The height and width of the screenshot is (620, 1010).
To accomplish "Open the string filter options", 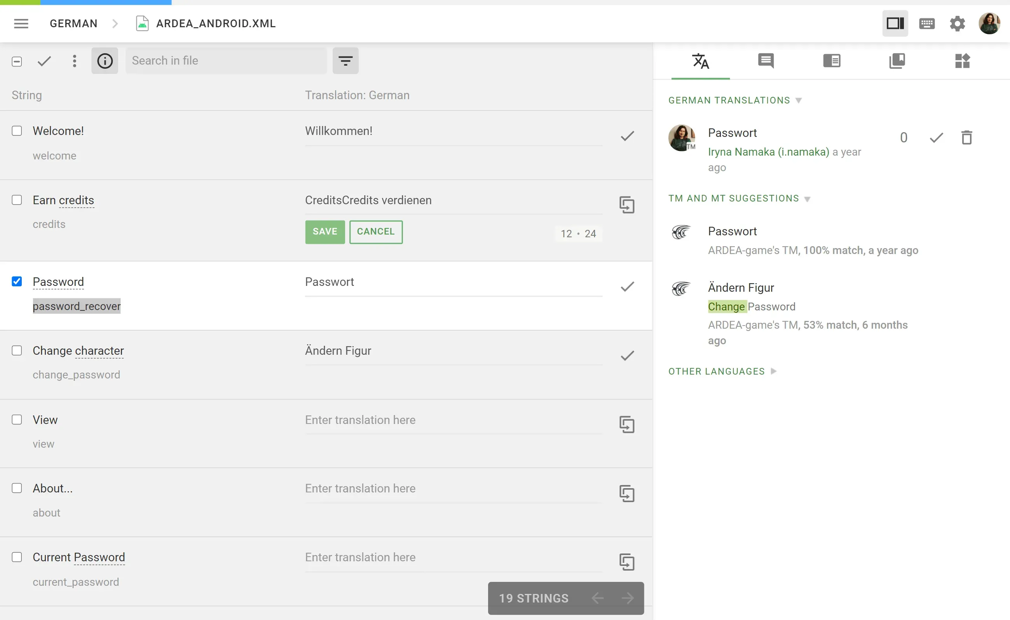I will tap(345, 60).
